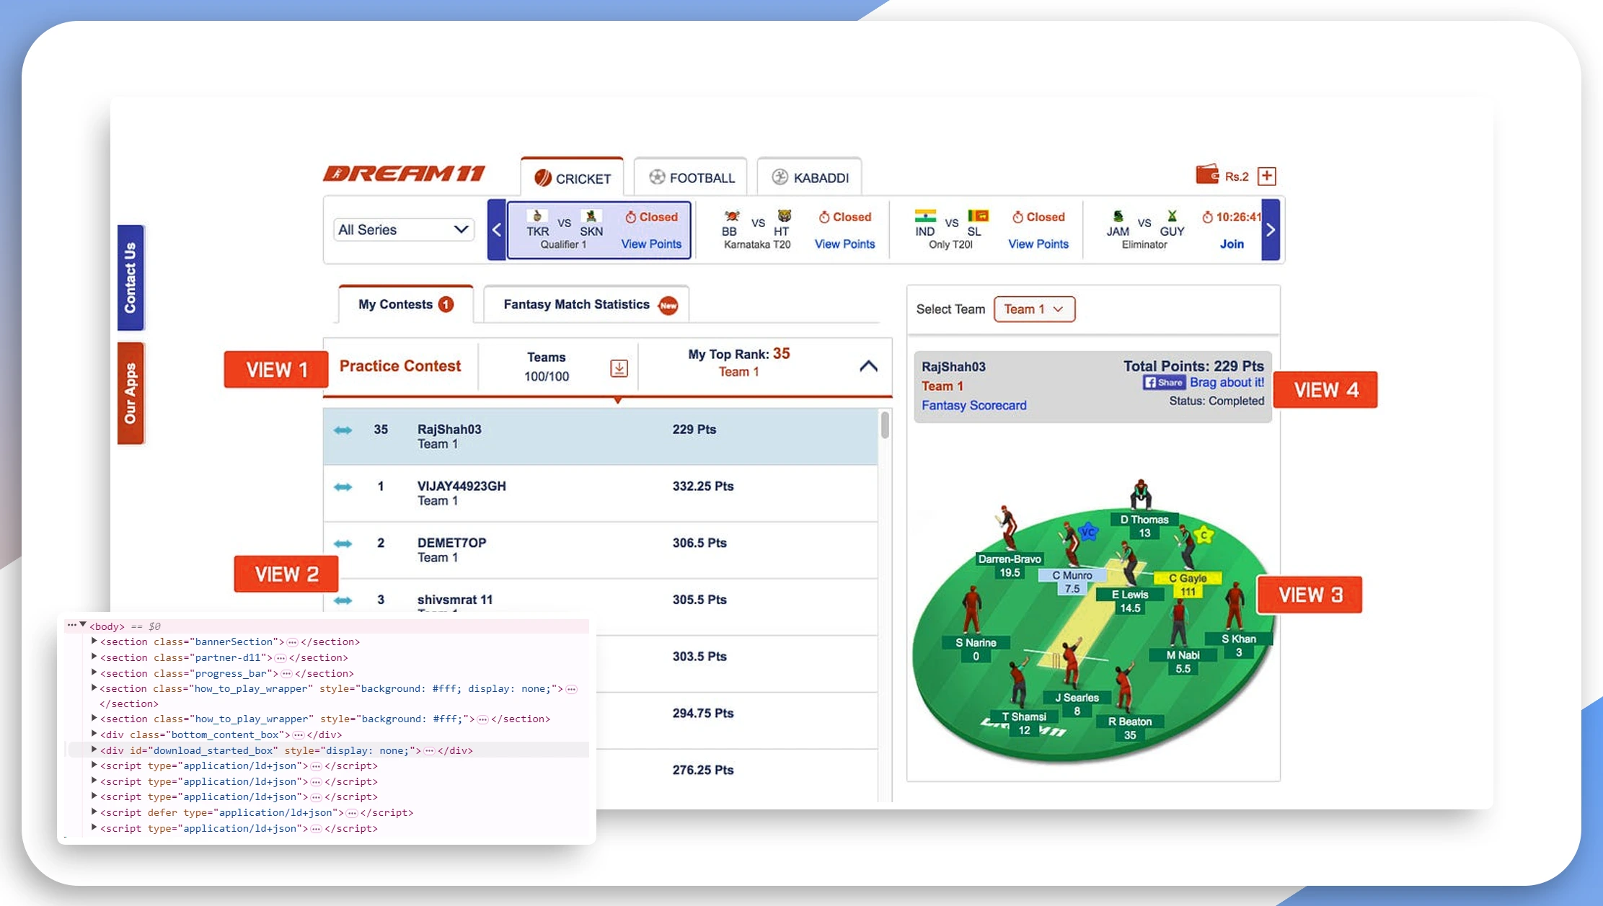Click the right arrow of the match carousel
The image size is (1603, 906).
[x=1270, y=229]
